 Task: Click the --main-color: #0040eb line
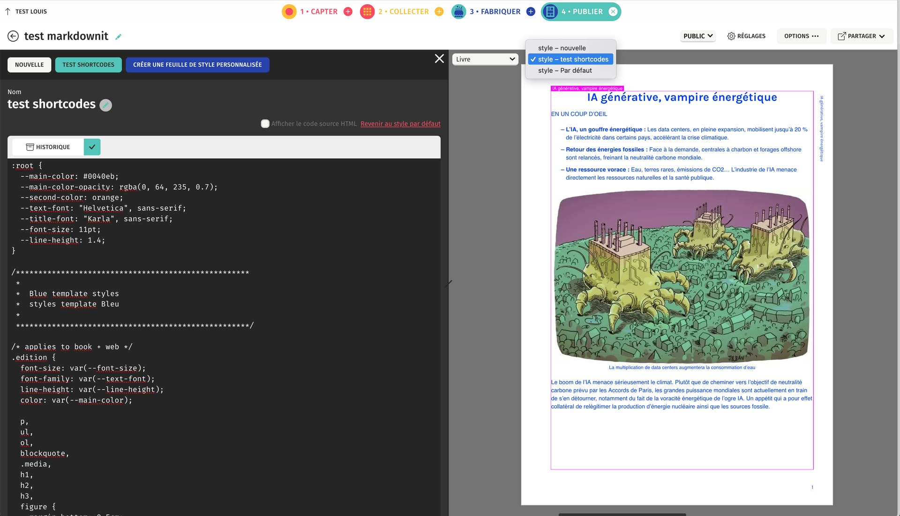[69, 176]
